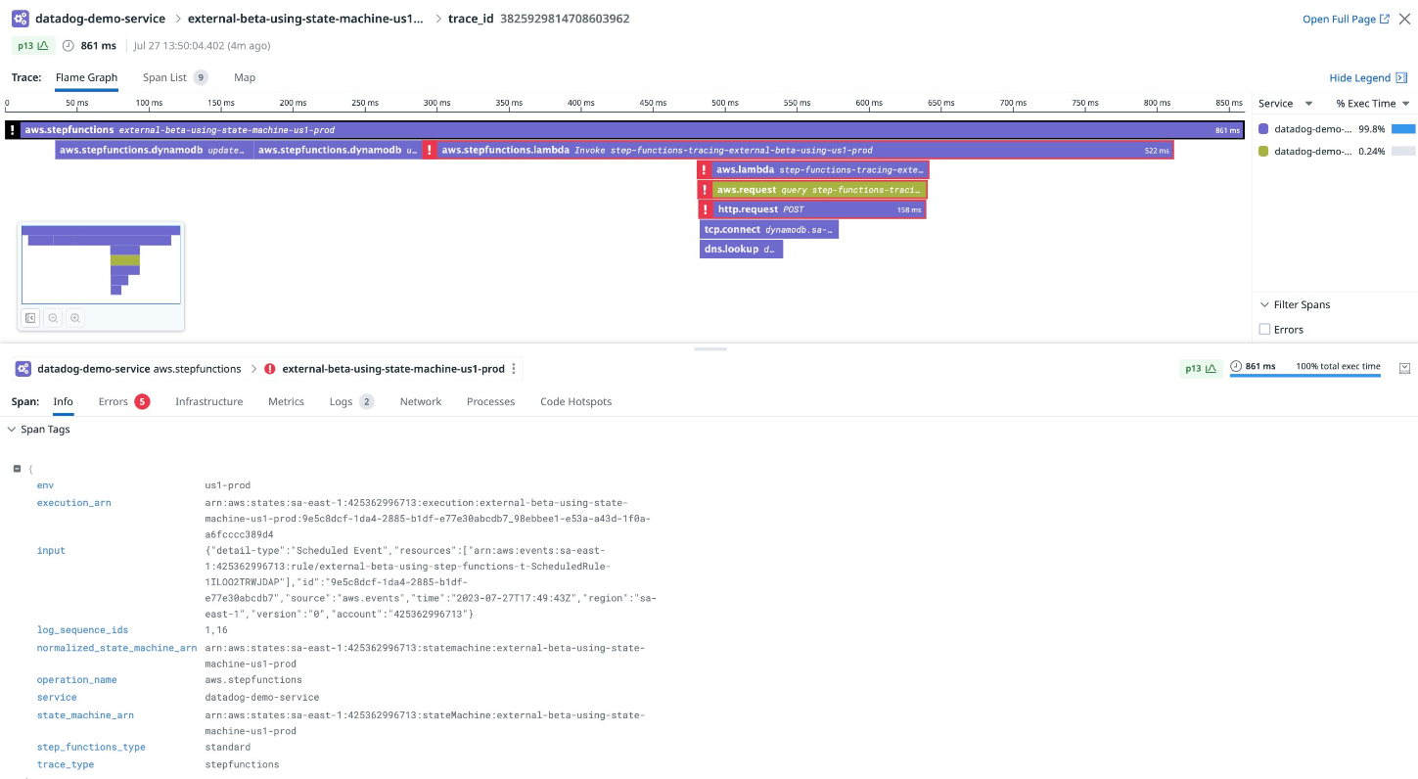1418x779 pixels.
Task: Click the clock icon beside 861 ms in trace header
Action: (x=68, y=46)
